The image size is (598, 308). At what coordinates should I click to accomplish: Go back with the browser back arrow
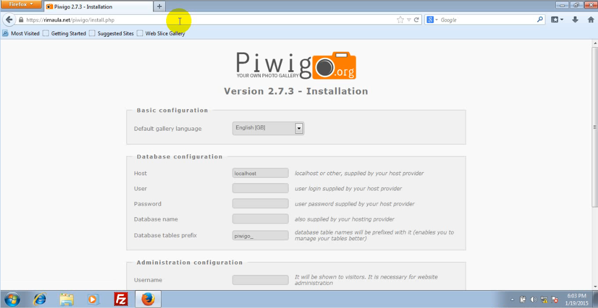click(9, 20)
